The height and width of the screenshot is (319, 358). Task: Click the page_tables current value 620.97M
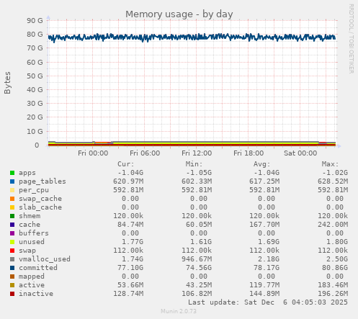point(128,181)
